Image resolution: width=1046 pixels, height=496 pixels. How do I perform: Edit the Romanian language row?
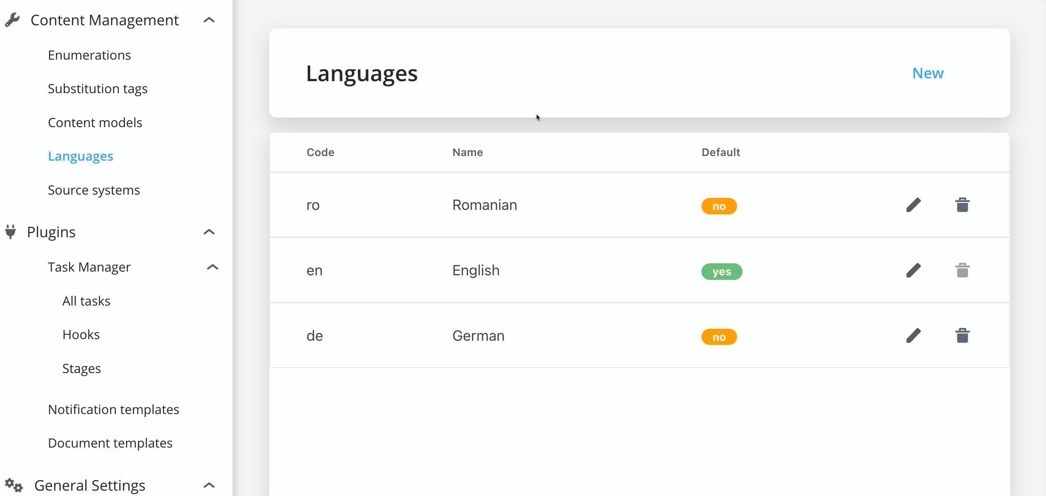913,205
